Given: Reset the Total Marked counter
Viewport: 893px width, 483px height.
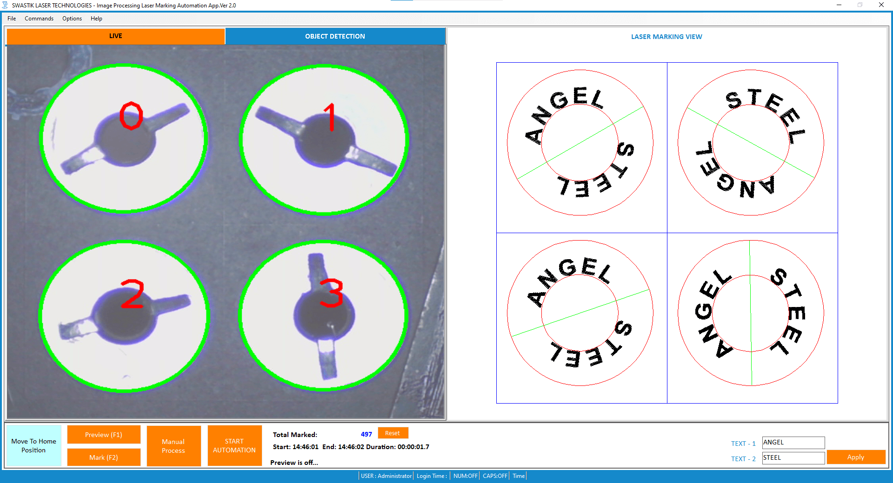Looking at the screenshot, I should (x=393, y=433).
